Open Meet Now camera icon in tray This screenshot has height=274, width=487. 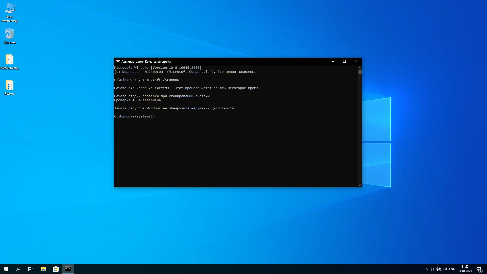click(432, 269)
